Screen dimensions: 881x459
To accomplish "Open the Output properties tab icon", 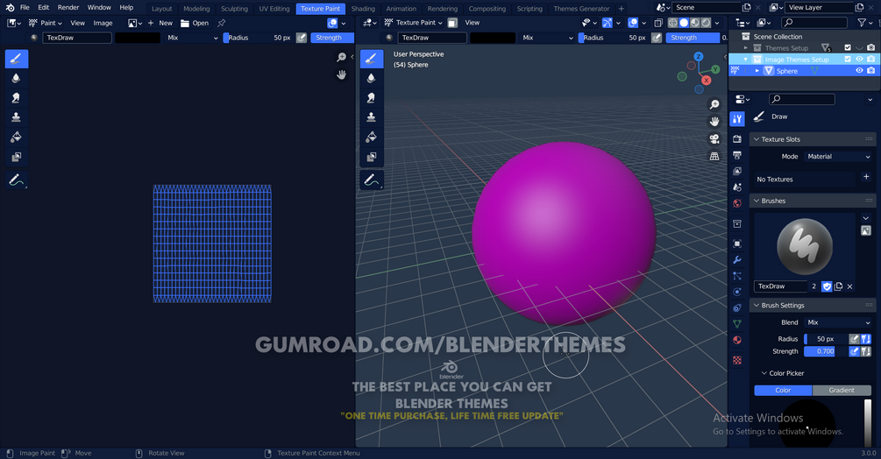I will pos(737,155).
